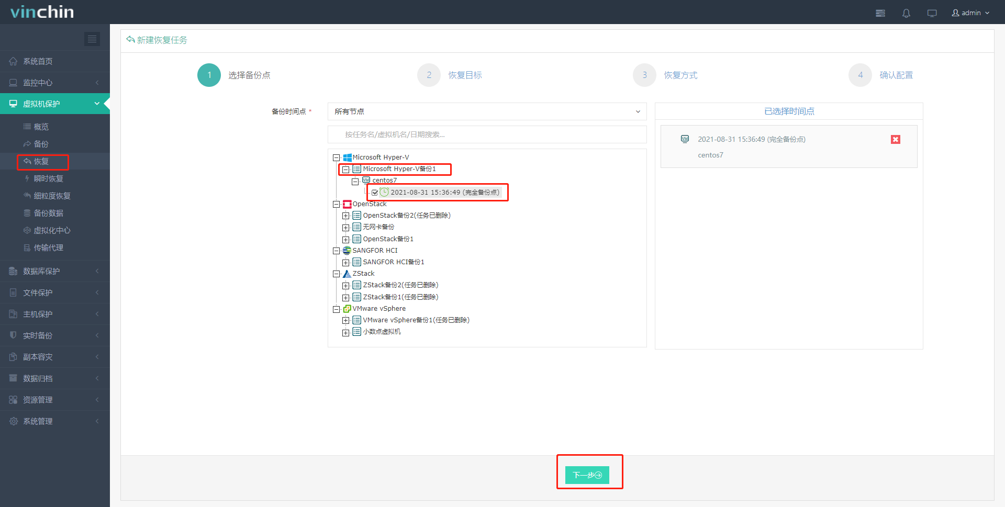The image size is (1005, 507).
Task: Expand OpenStack备份2(任务已删除) node
Action: [x=346, y=216]
